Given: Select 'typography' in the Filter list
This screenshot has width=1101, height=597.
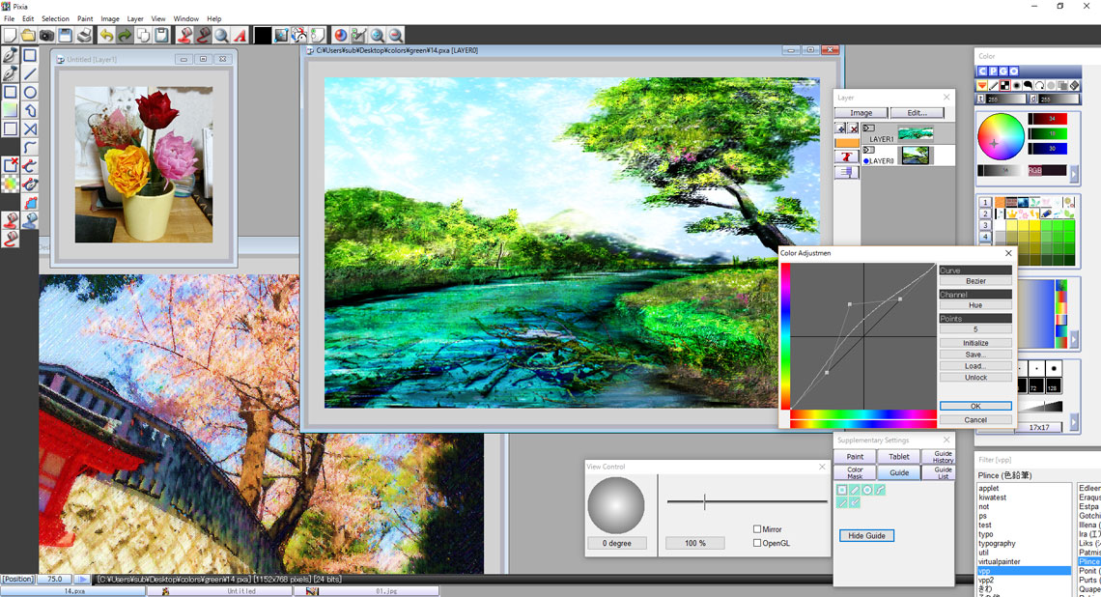Looking at the screenshot, I should click(x=996, y=544).
